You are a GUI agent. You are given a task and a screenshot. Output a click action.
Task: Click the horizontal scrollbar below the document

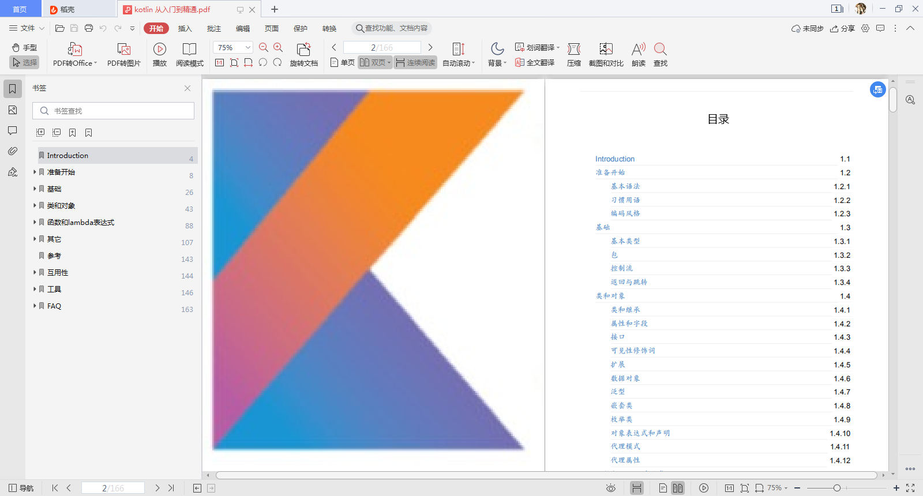click(547, 475)
